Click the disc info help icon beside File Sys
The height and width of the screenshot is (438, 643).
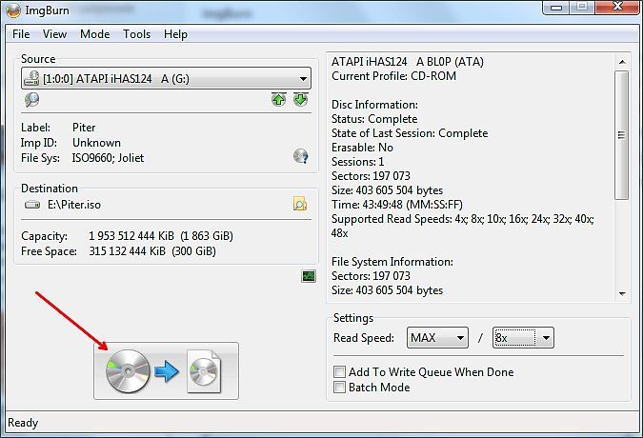tap(301, 156)
